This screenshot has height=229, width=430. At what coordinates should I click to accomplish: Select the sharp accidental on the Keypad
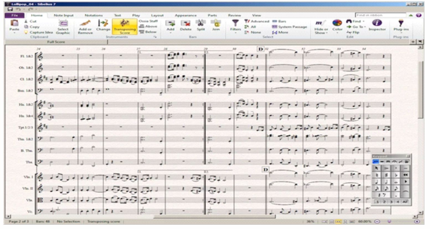pos(386,175)
